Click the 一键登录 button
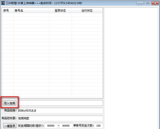Image resolution: width=160 pixels, height=129 pixels. pos(10,126)
